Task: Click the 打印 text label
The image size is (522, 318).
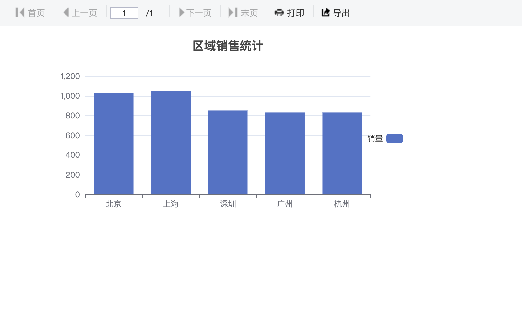Action: click(x=296, y=13)
